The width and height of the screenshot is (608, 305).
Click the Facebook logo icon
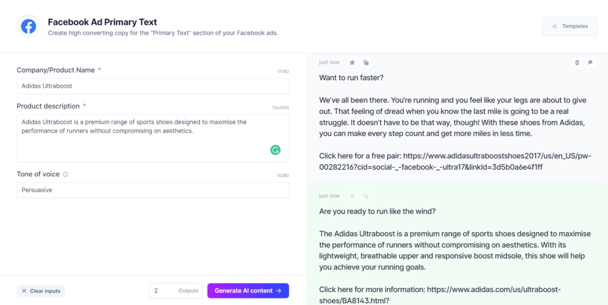tap(28, 26)
